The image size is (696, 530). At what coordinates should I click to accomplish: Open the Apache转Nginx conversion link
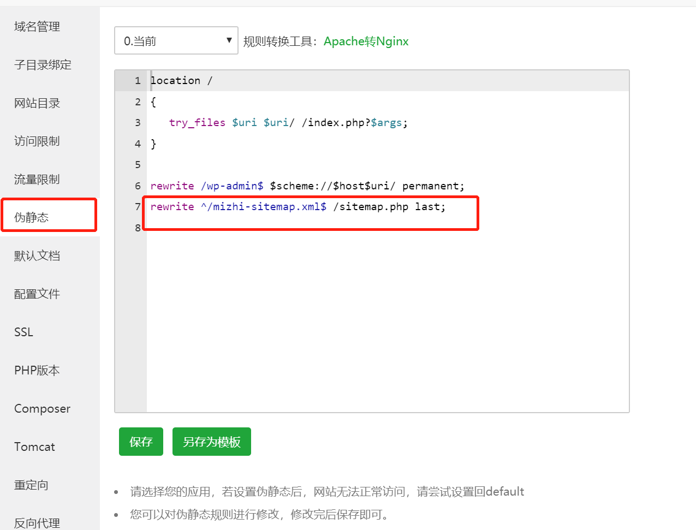tap(366, 41)
